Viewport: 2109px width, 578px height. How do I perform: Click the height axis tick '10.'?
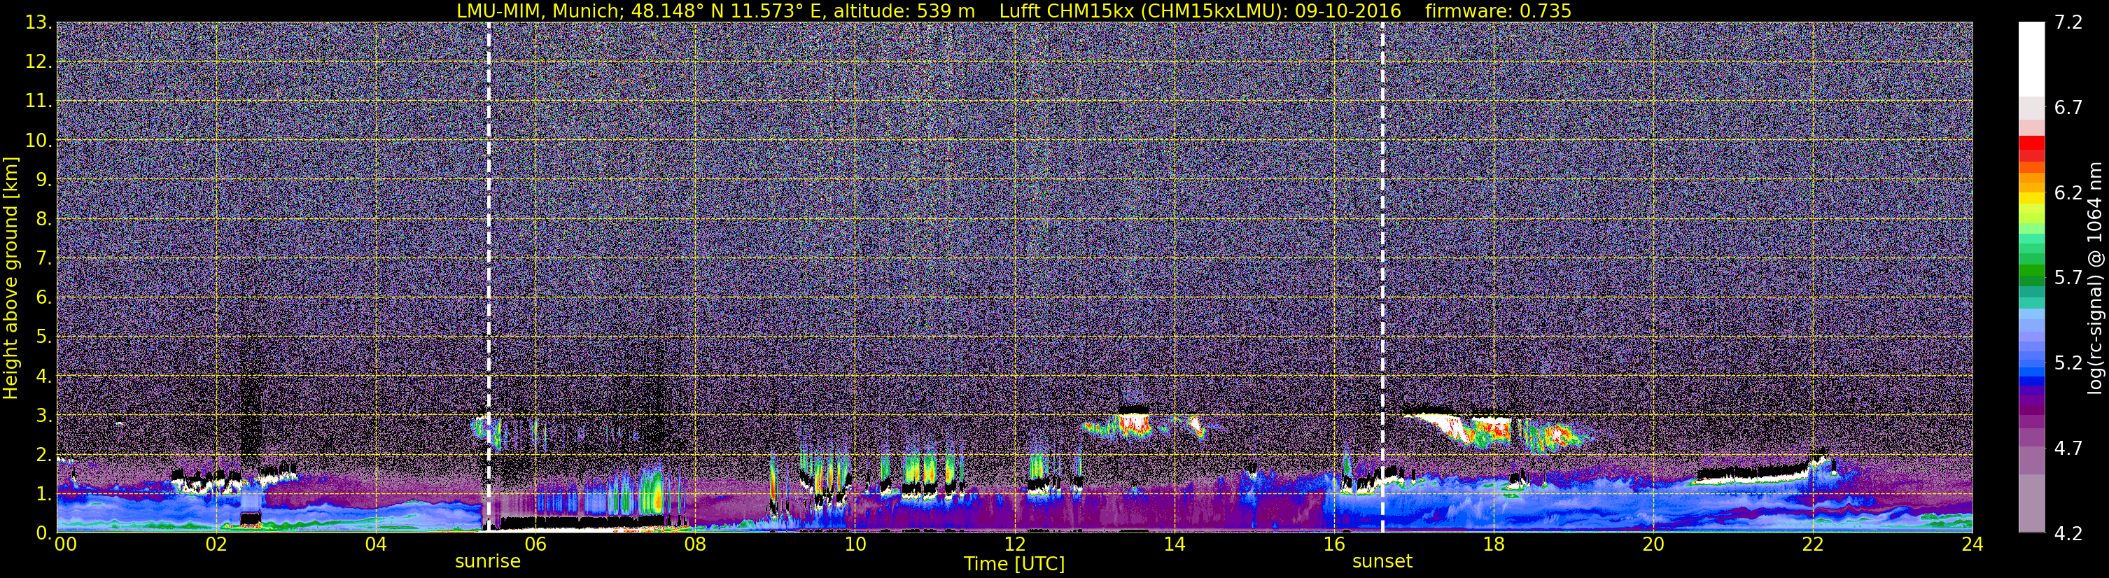click(38, 140)
